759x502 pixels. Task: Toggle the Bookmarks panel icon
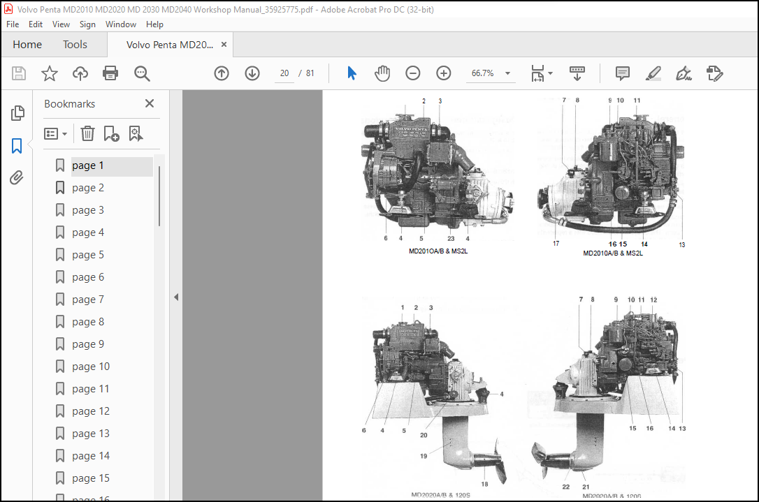coord(17,145)
